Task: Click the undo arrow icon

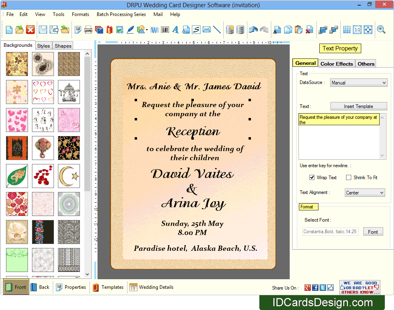Action: click(x=253, y=30)
